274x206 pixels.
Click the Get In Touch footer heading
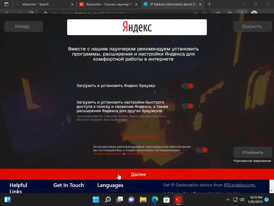pos(68,185)
